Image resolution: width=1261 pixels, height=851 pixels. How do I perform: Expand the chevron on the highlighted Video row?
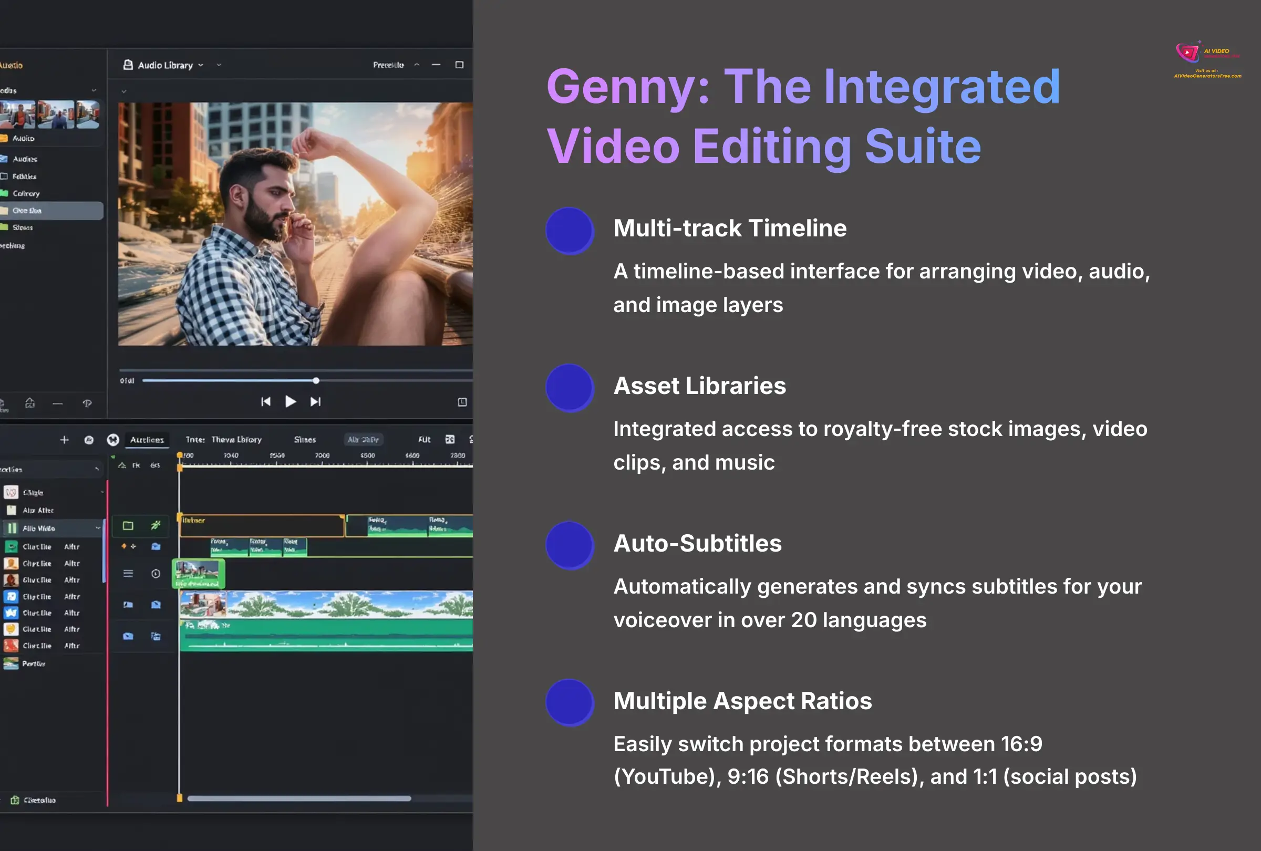click(x=98, y=528)
